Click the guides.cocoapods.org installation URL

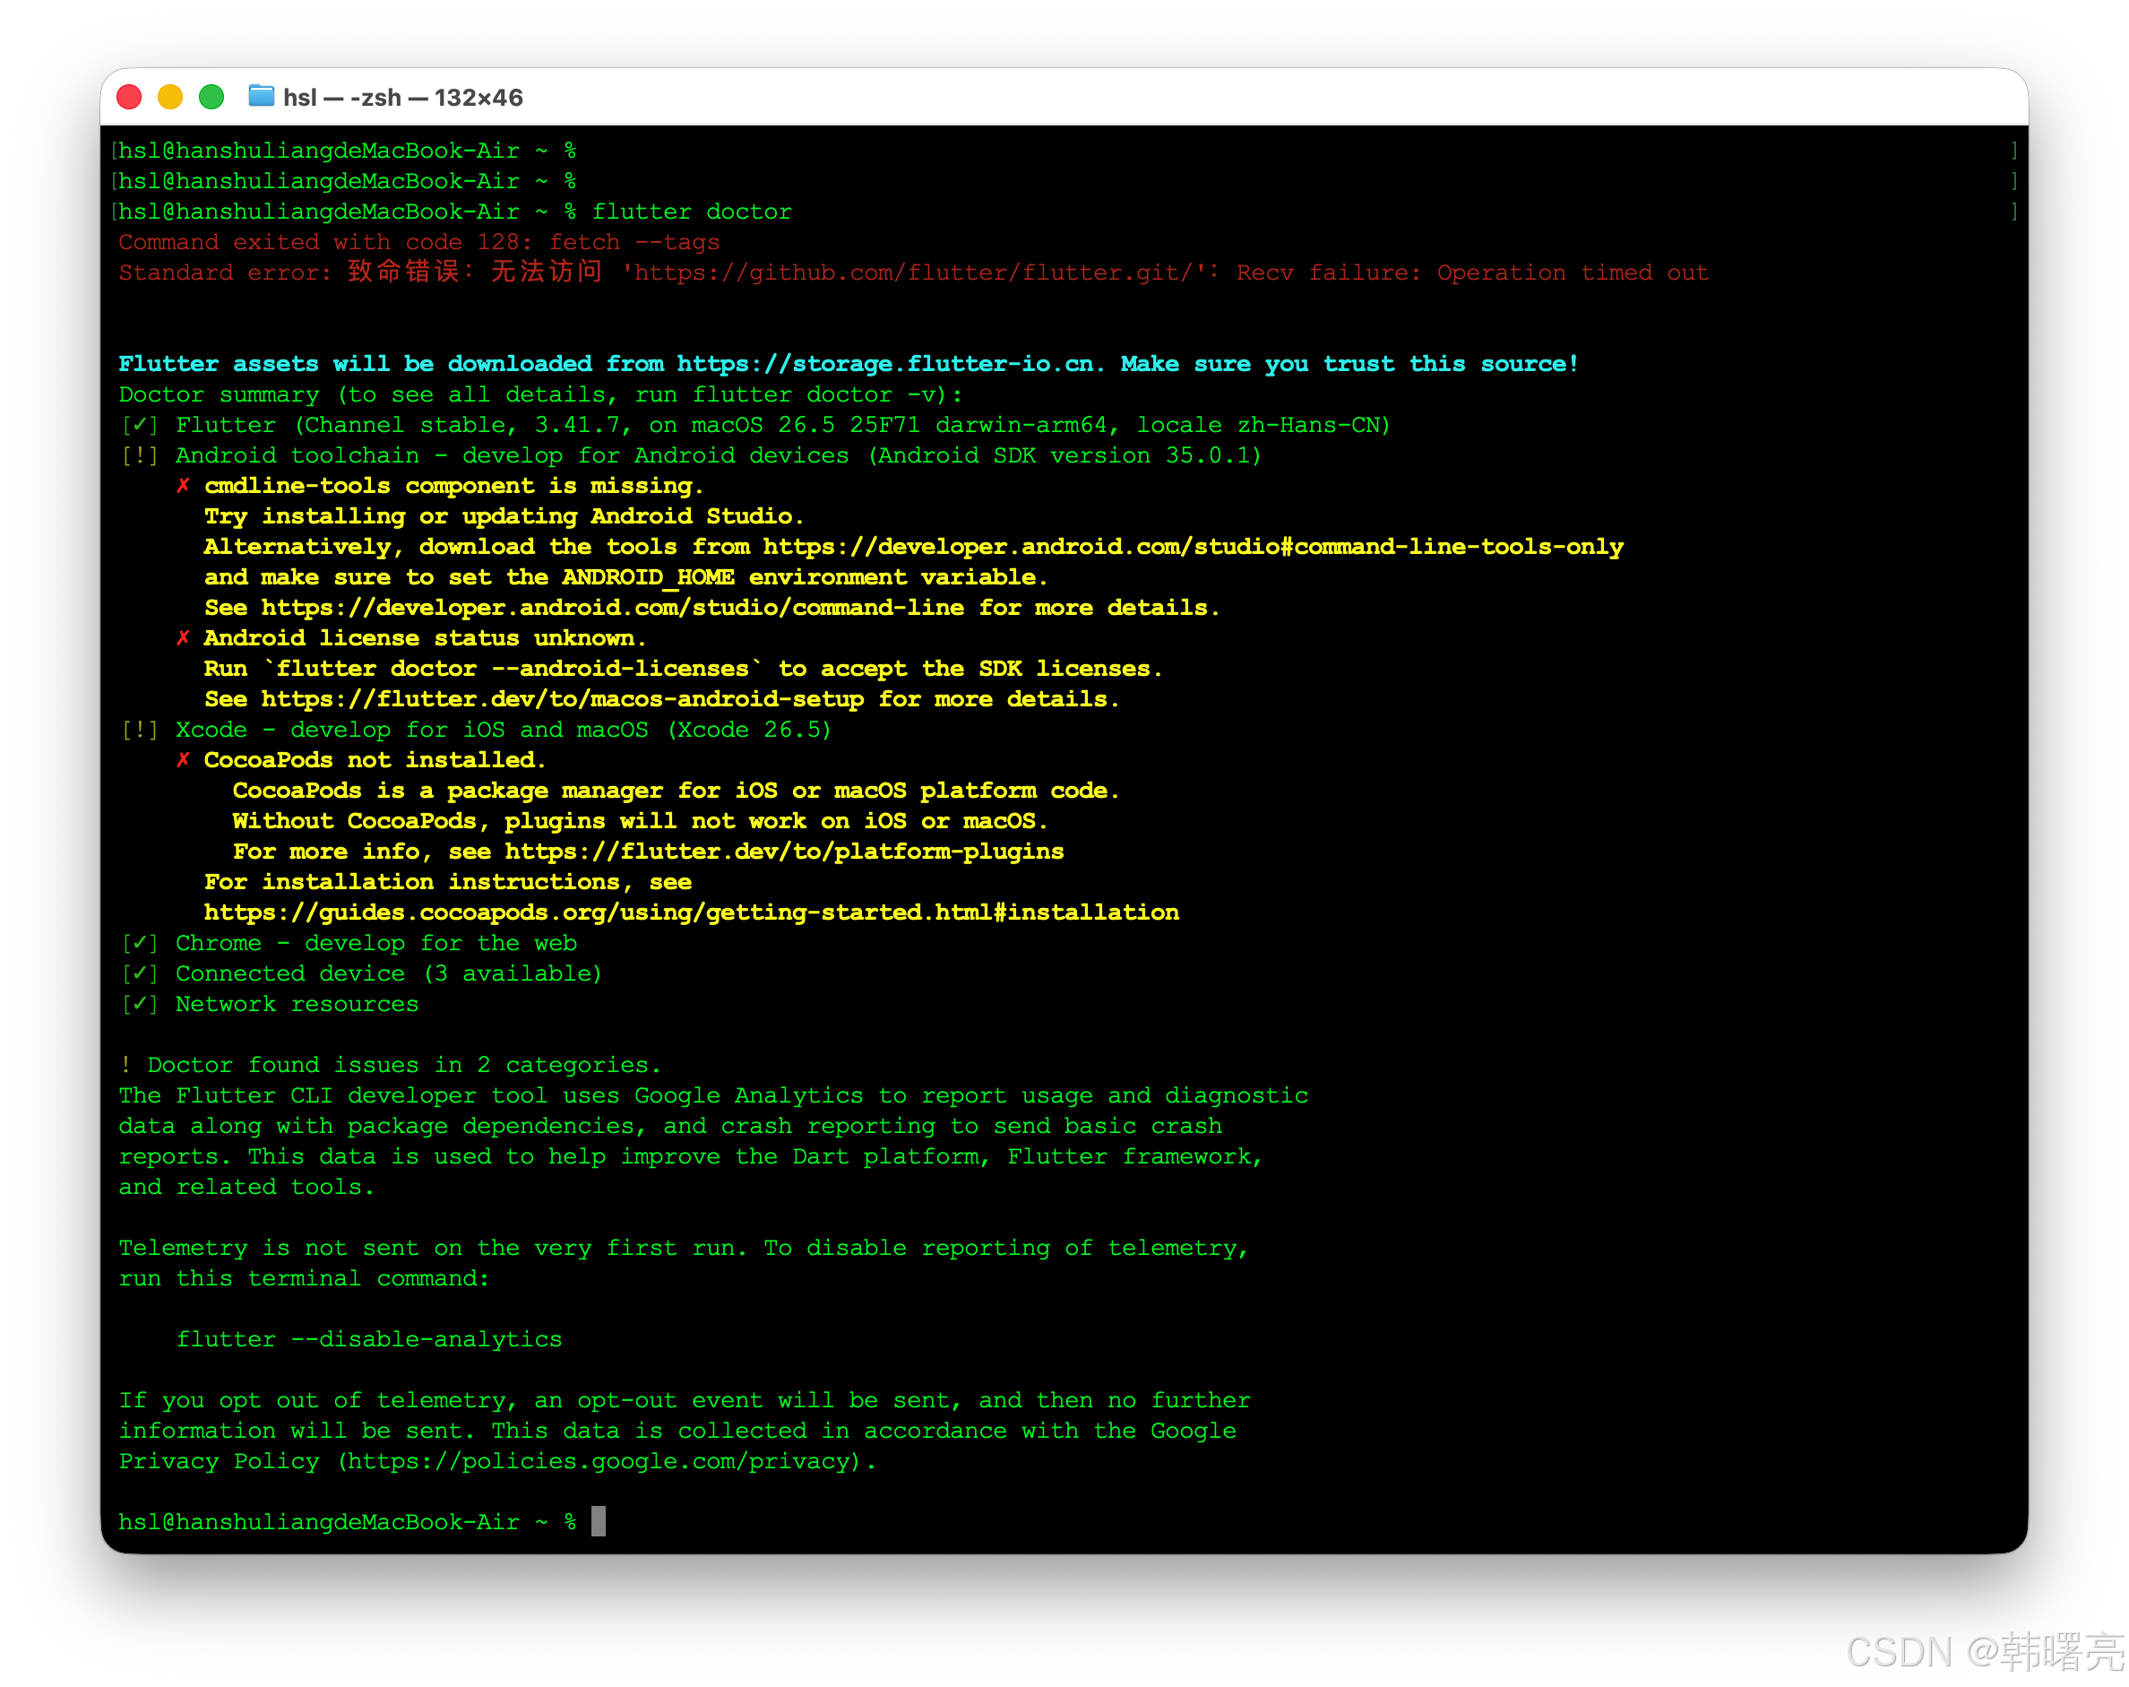(691, 913)
